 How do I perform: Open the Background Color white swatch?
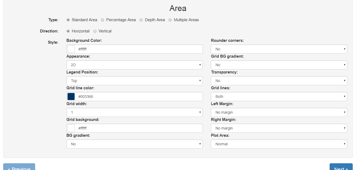coord(71,49)
